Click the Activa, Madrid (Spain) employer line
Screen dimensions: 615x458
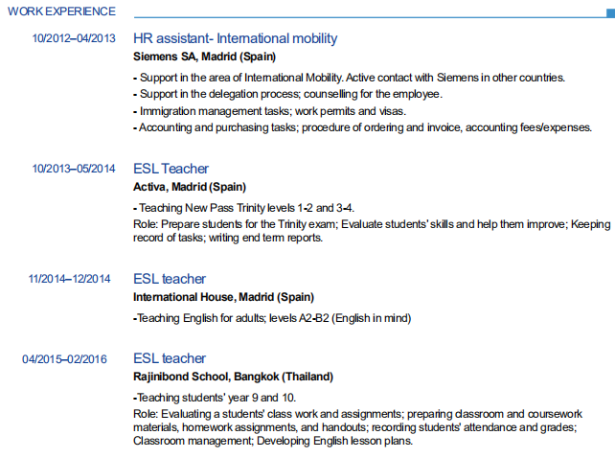click(189, 186)
